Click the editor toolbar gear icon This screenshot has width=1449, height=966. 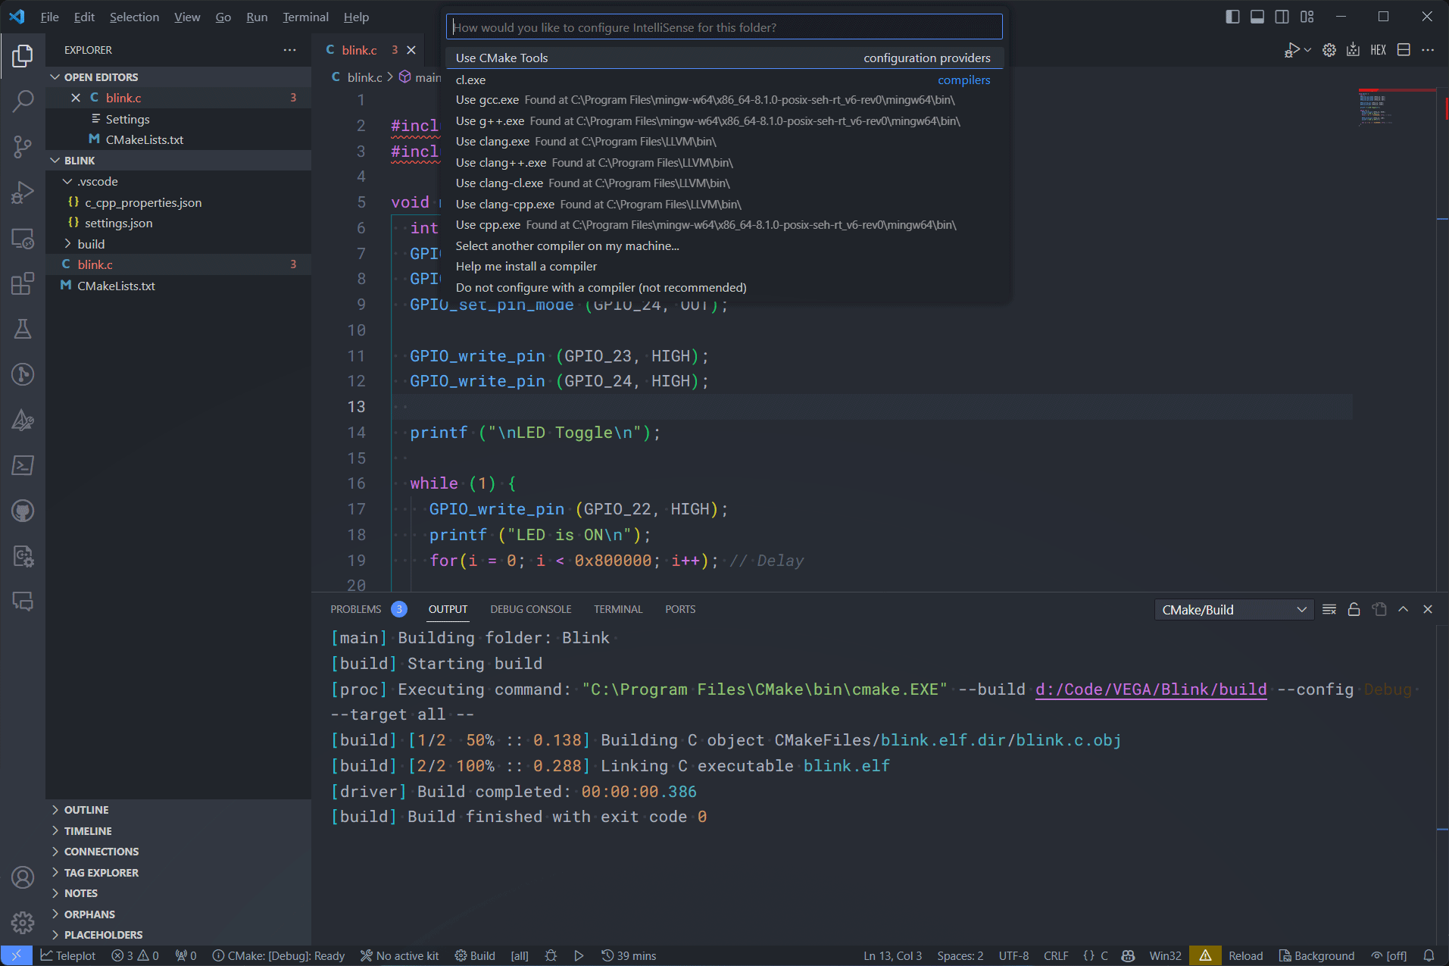tap(1329, 50)
